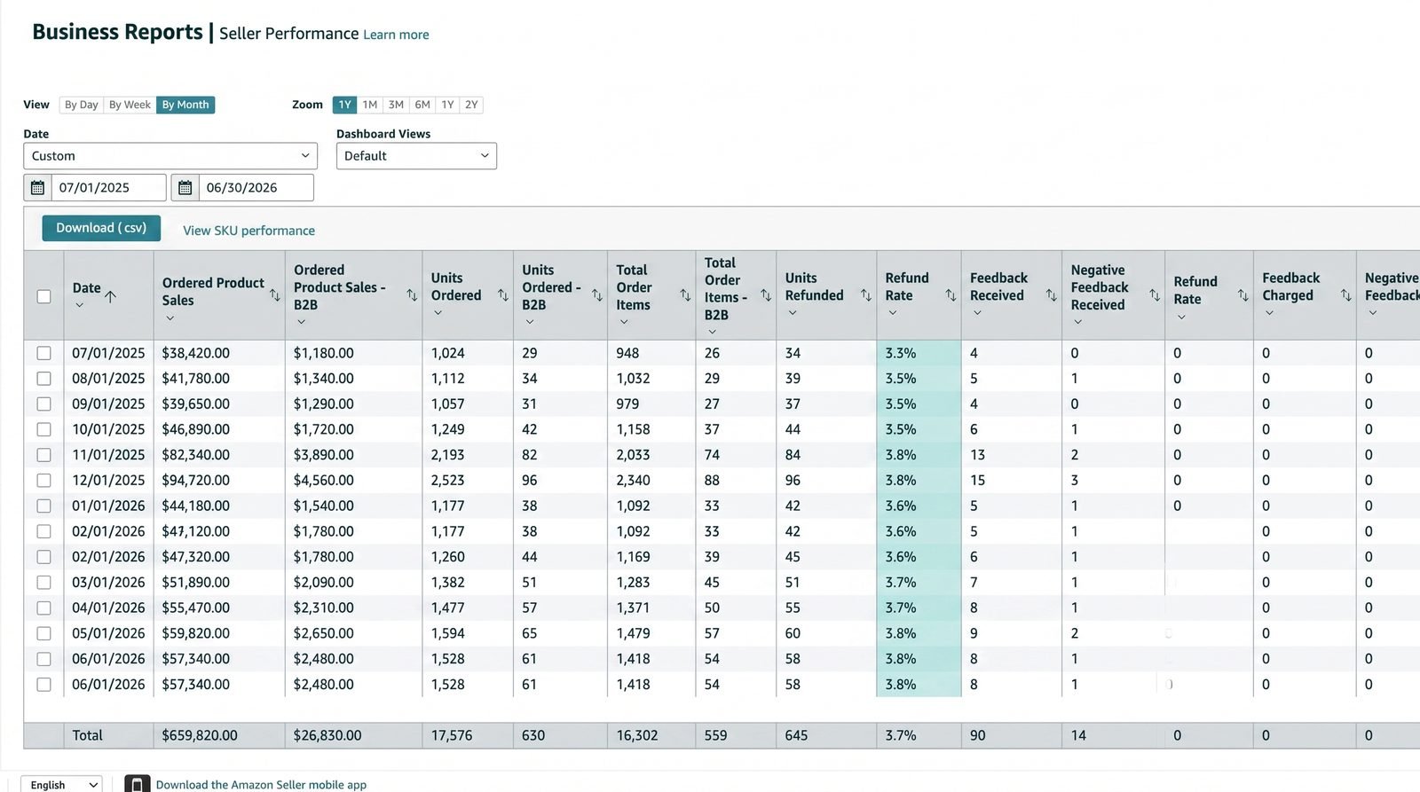
Task: Sort by highlighted Refund Rate arrows icon
Action: [951, 295]
